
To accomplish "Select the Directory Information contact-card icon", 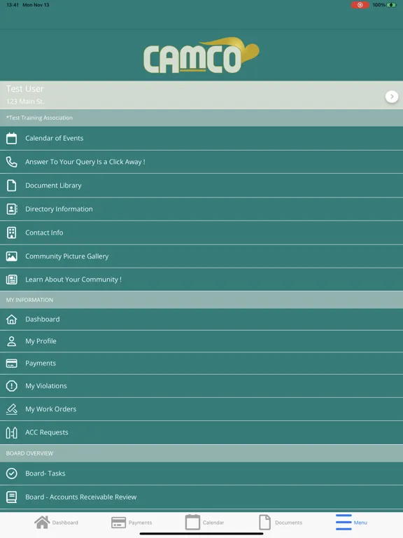I will (12, 209).
